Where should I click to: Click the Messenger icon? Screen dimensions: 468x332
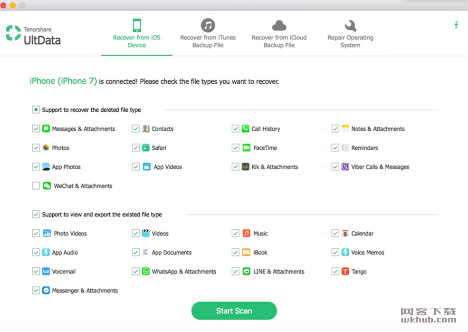click(46, 291)
